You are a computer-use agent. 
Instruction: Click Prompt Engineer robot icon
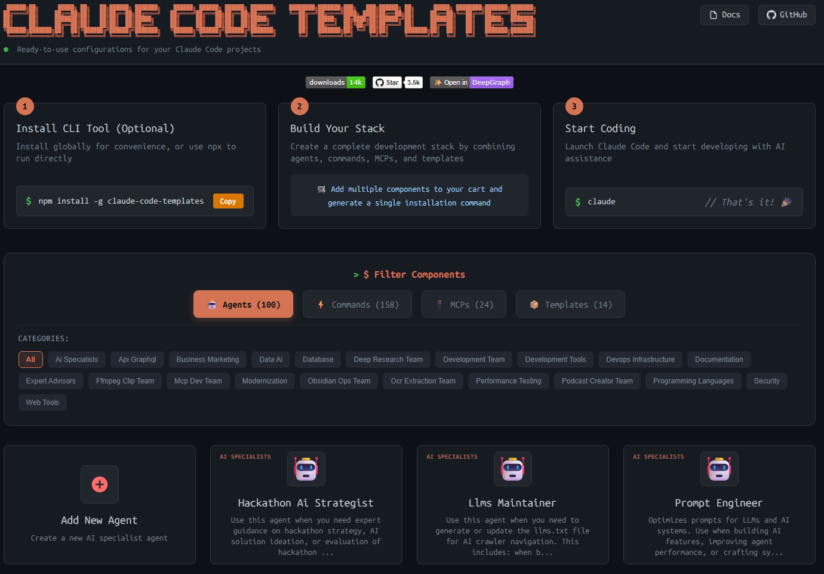click(x=720, y=469)
